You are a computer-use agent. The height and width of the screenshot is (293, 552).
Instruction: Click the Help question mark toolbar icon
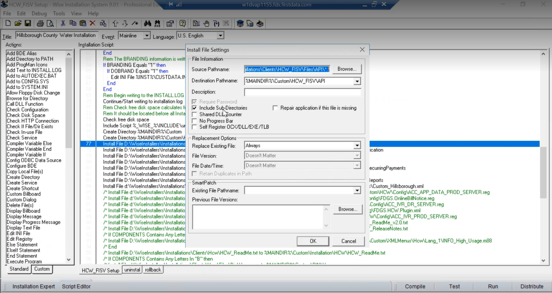183,24
